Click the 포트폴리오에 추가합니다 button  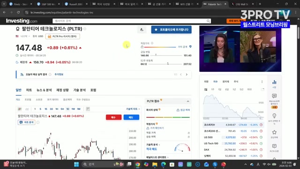172,30
